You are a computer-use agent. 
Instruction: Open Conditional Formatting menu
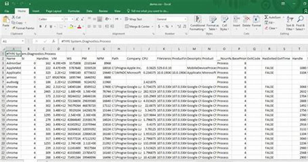point(198,23)
